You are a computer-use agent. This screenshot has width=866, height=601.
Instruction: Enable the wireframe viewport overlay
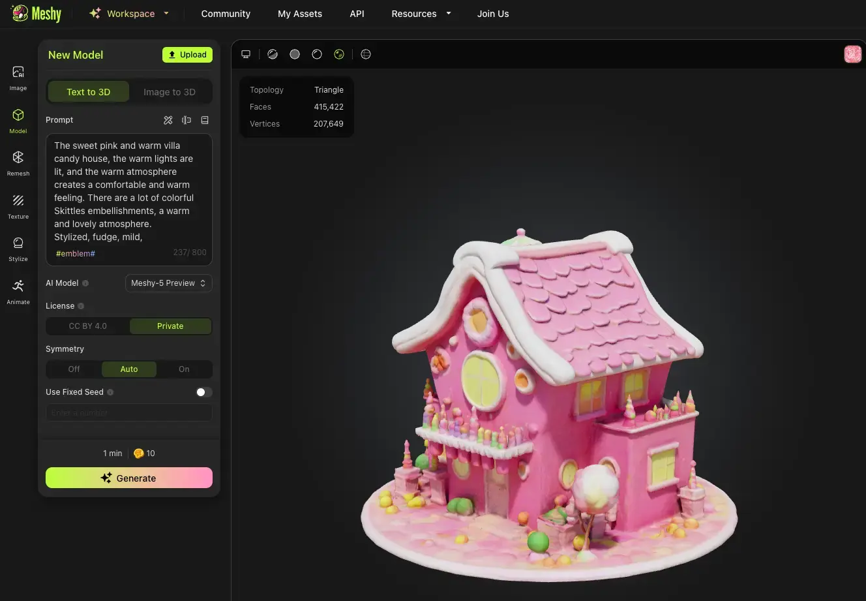(366, 54)
